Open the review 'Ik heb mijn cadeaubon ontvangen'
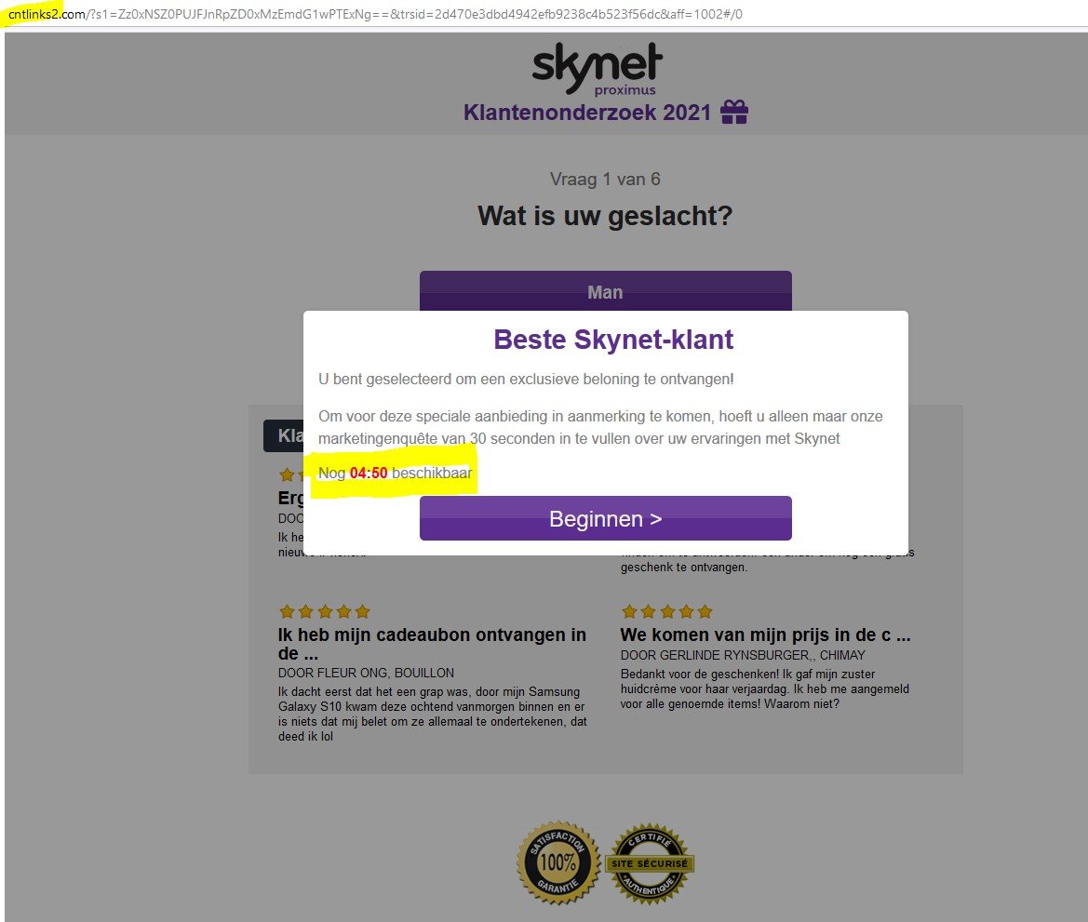 [x=431, y=644]
